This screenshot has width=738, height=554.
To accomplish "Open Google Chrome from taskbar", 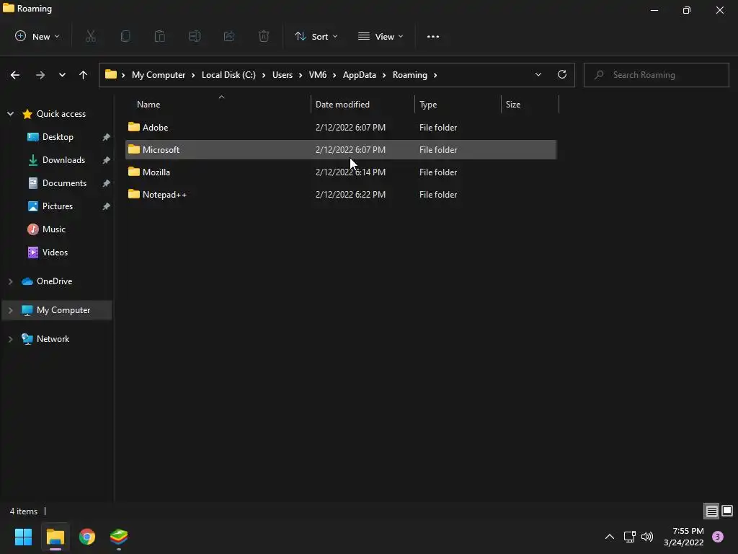I will (87, 537).
